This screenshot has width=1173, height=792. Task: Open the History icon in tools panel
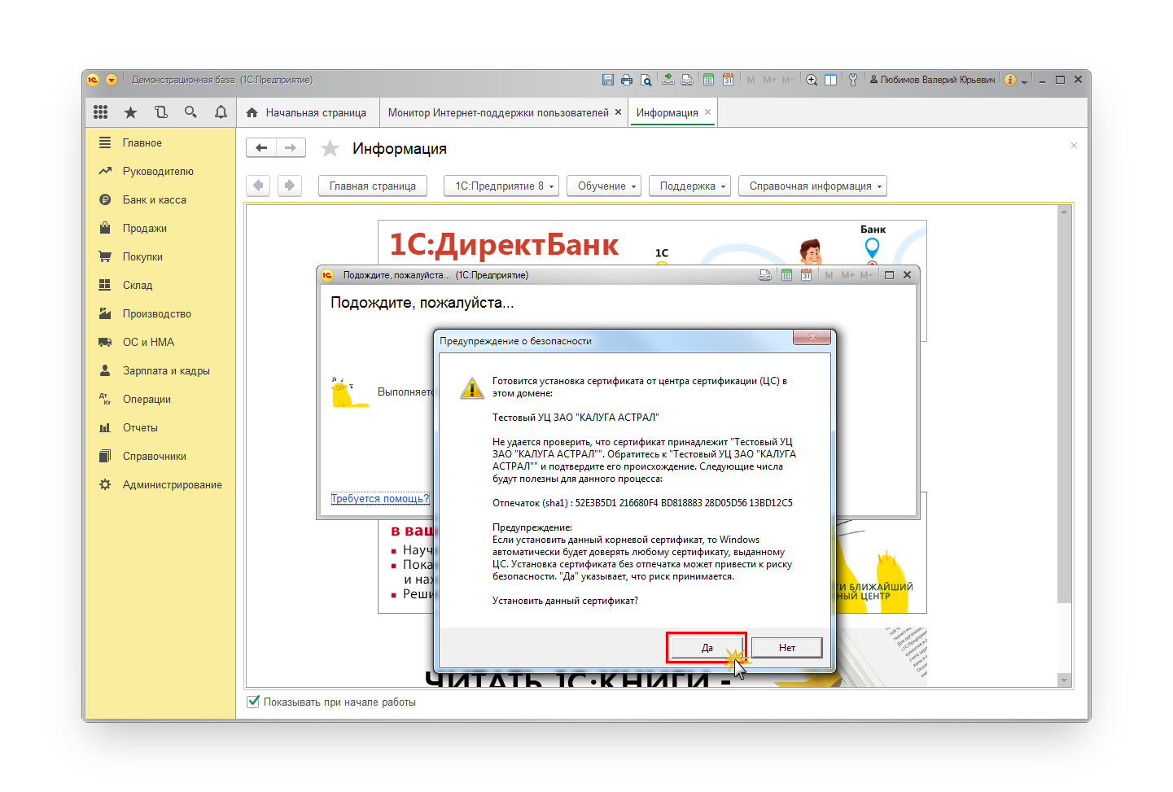pyautogui.click(x=160, y=112)
